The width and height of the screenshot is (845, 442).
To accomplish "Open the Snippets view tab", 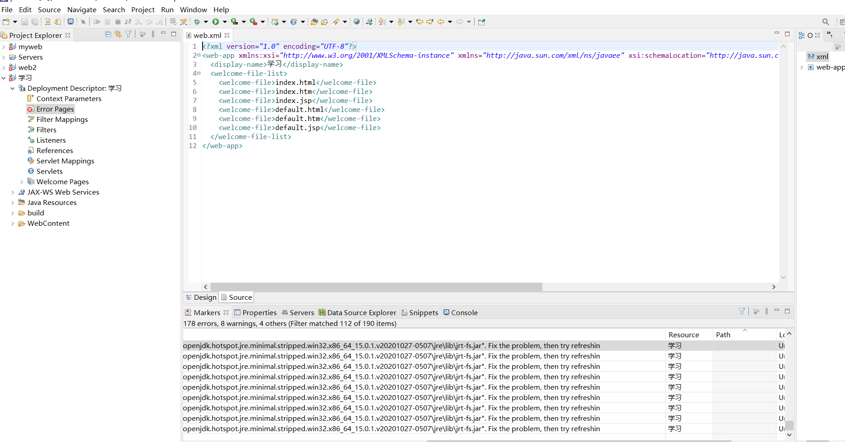I will [420, 312].
